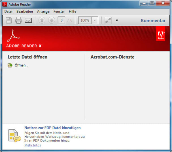Close the Adobe Reader window
This screenshot has height=152, width=172.
(x=163, y=3)
